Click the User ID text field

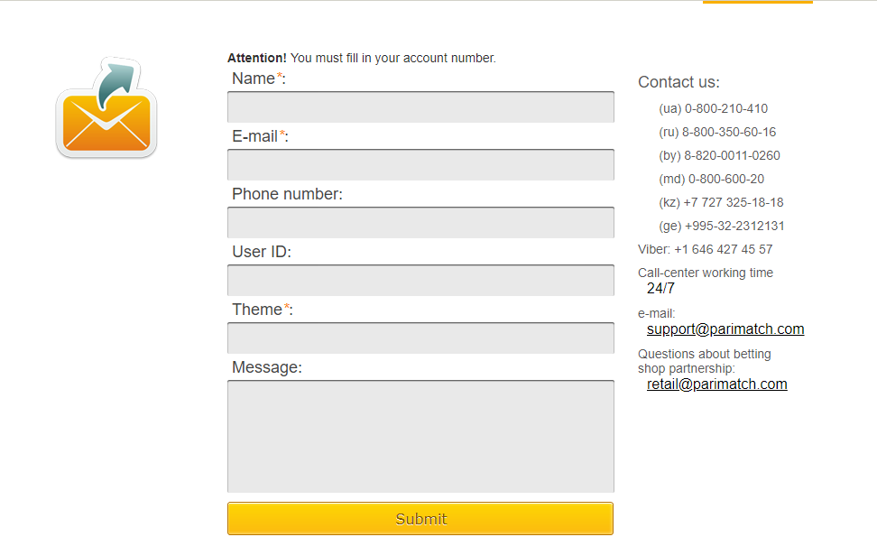pyautogui.click(x=420, y=281)
